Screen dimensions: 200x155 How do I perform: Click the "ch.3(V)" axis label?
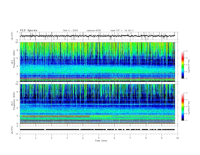pyautogui.click(x=12, y=130)
